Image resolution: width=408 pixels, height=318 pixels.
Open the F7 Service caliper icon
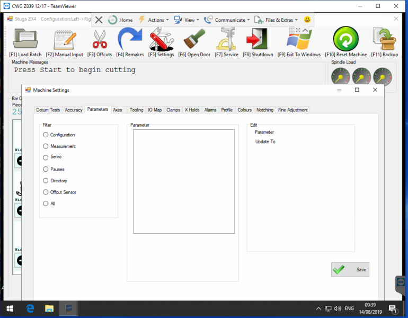[226, 39]
